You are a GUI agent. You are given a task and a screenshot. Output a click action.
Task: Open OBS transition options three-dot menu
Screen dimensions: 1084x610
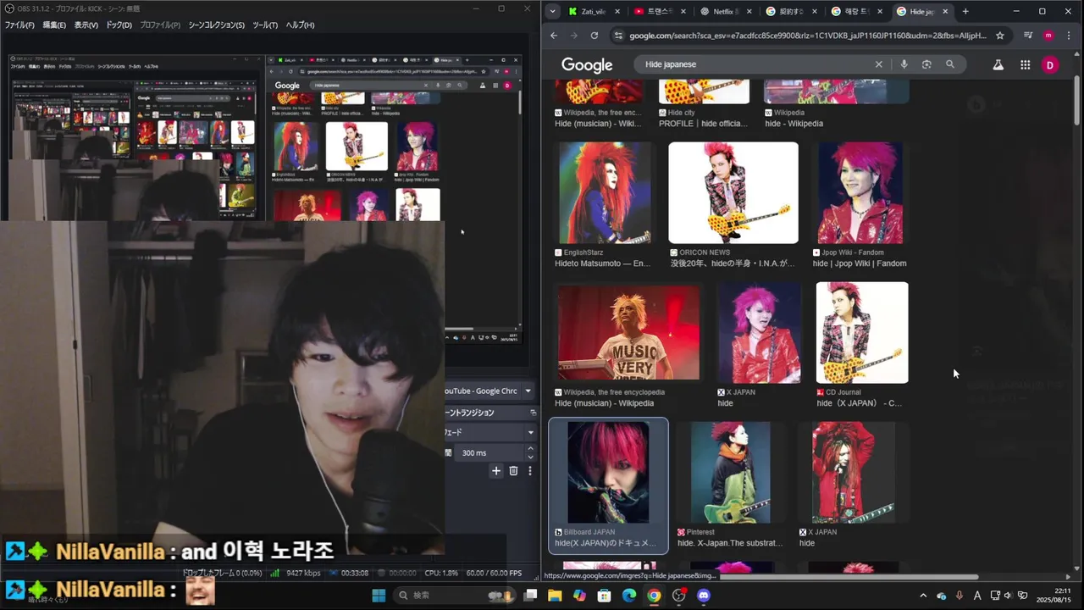point(530,471)
